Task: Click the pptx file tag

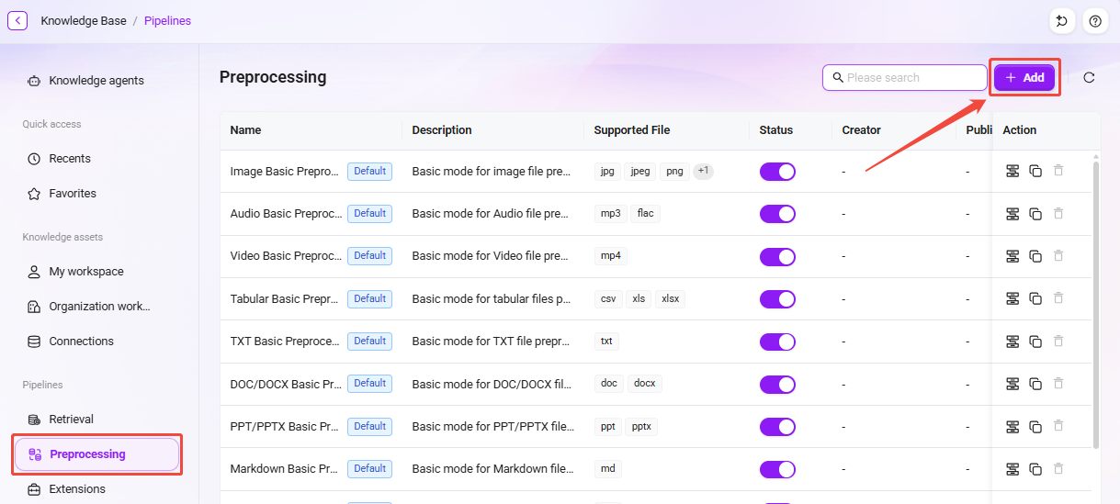Action: tap(641, 426)
